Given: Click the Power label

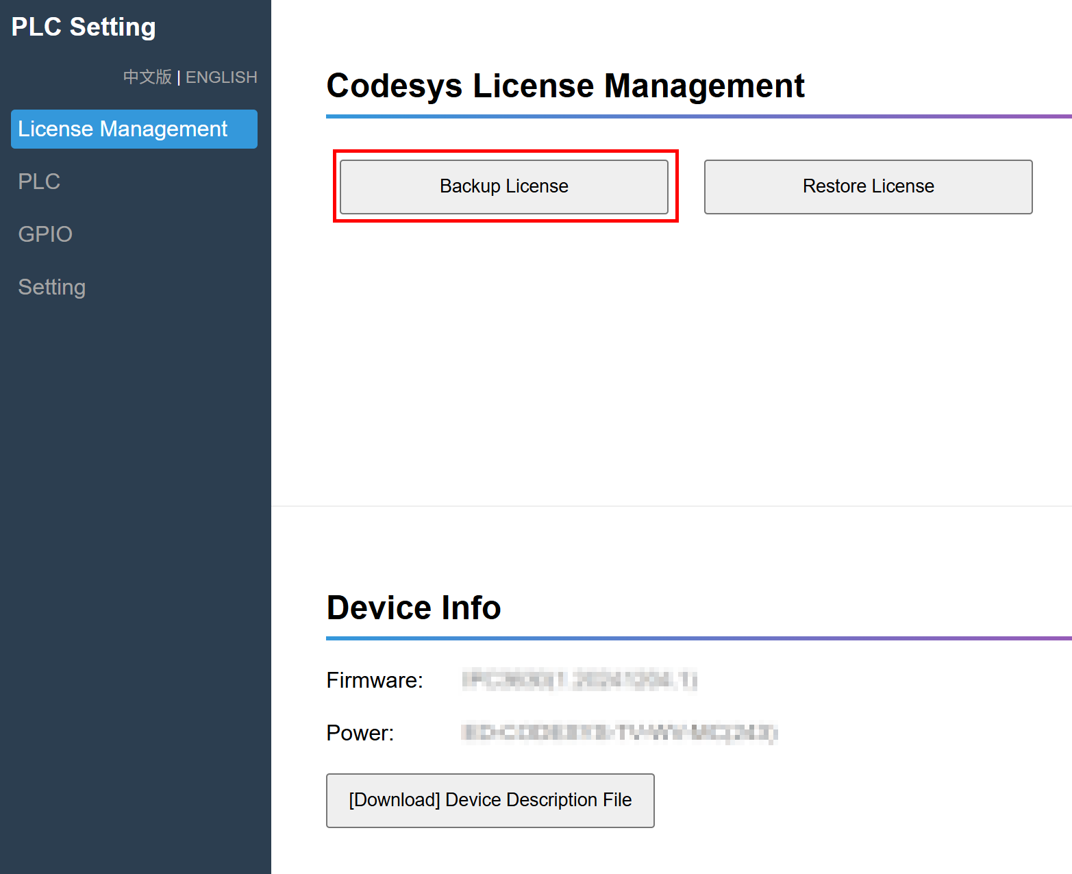Looking at the screenshot, I should point(360,733).
